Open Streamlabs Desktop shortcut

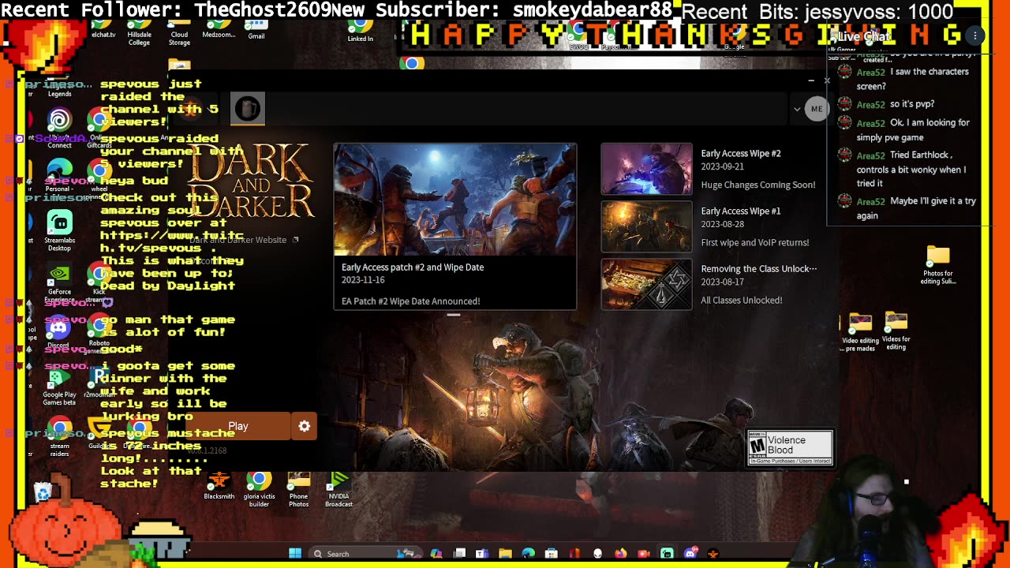click(x=59, y=231)
